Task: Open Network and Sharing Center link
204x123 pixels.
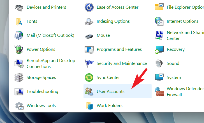Action: click(185, 35)
